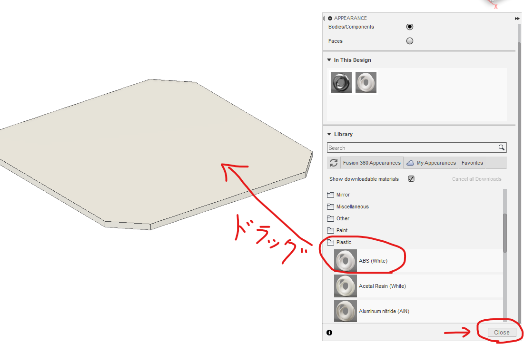Viewport: 524px width, 344px height.
Task: Click the Plastic folder icon
Action: tap(330, 242)
